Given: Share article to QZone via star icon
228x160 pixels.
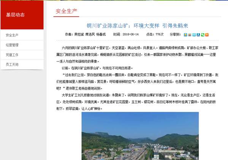Looking at the screenshot, I should 186,35.
